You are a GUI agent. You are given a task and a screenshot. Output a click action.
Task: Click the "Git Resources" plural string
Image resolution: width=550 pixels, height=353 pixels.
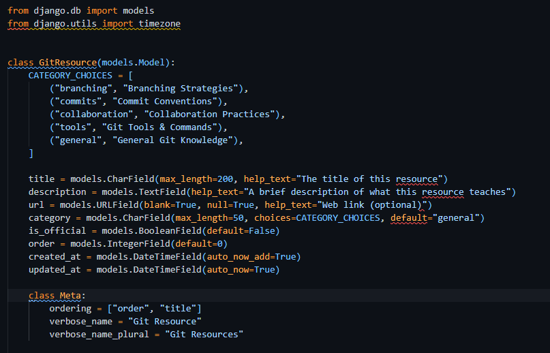[204, 335]
